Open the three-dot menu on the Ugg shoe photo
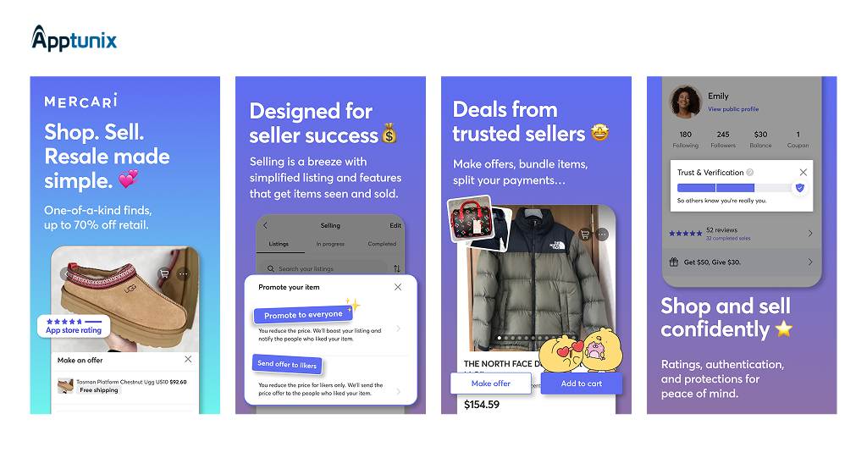867x469 pixels. [183, 273]
